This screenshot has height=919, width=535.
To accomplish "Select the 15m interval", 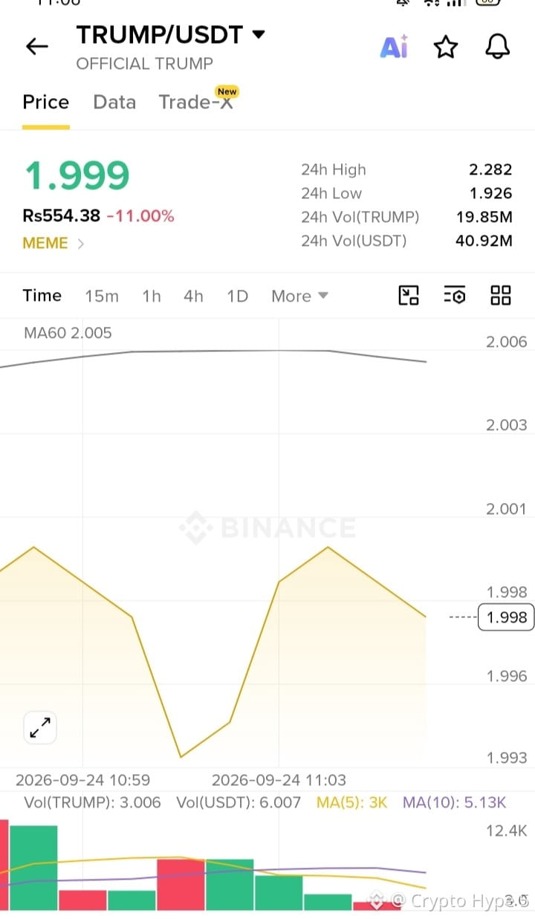I will coord(102,296).
